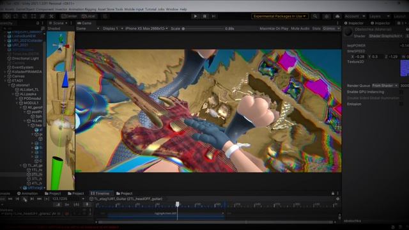Open the Experimental Packages in Use dropdown
This screenshot has height=230, width=409.
pos(280,16)
